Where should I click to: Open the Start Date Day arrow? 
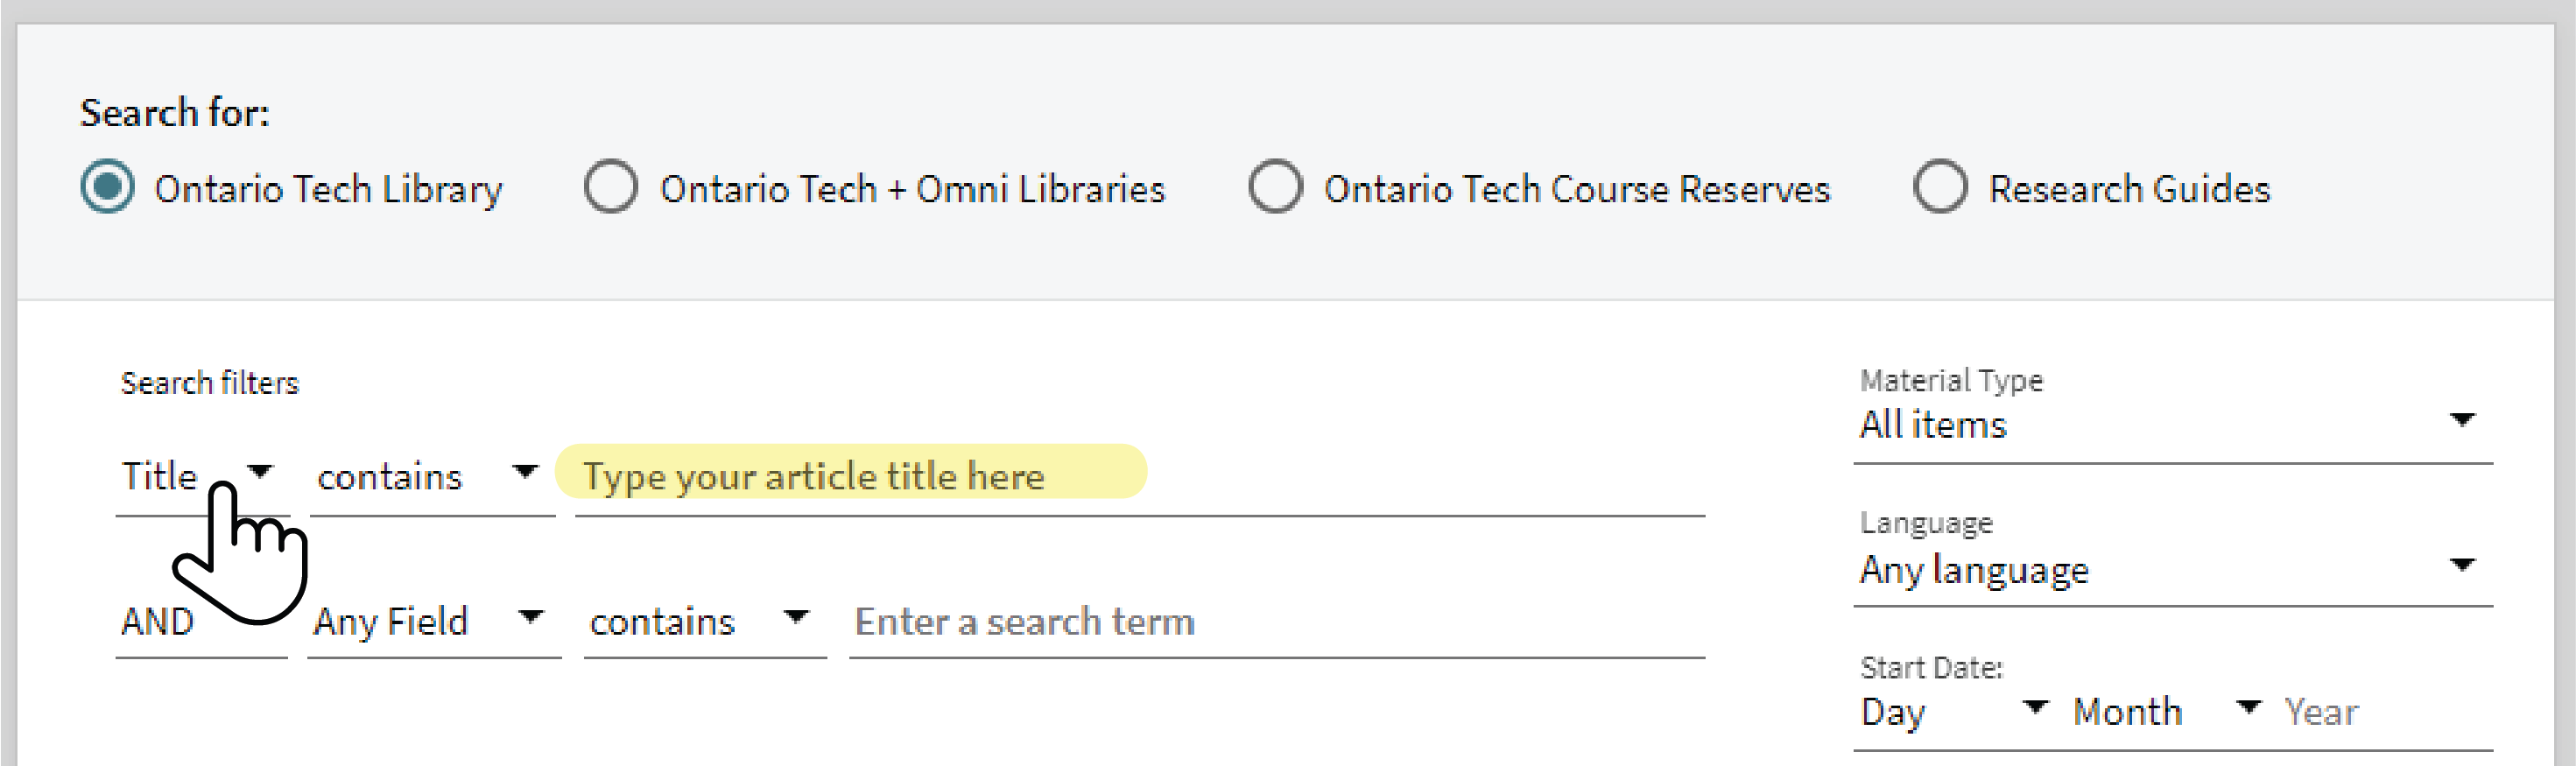[x=2035, y=707]
